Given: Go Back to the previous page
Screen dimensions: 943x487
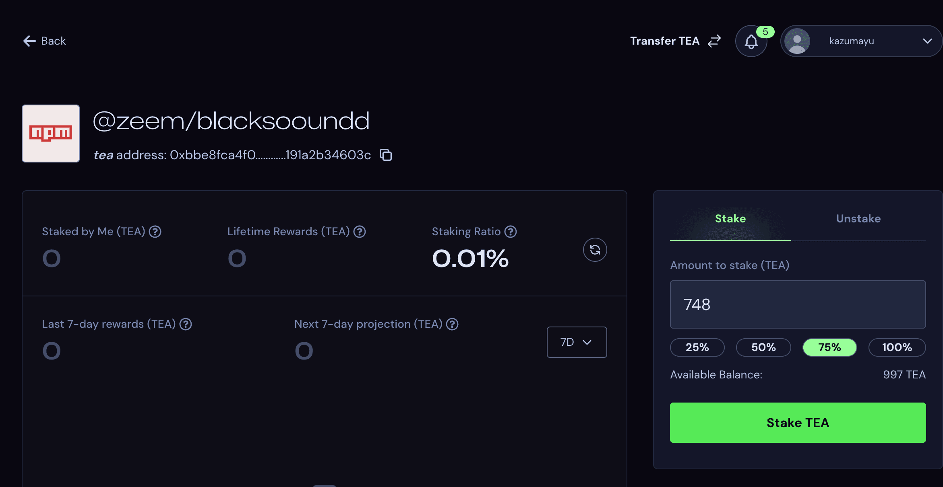Looking at the screenshot, I should 44,41.
